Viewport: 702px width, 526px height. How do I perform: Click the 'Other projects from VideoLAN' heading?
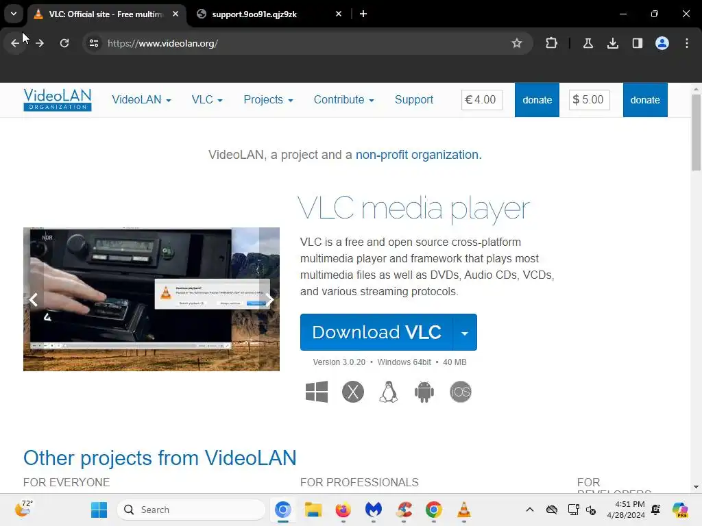(x=160, y=458)
